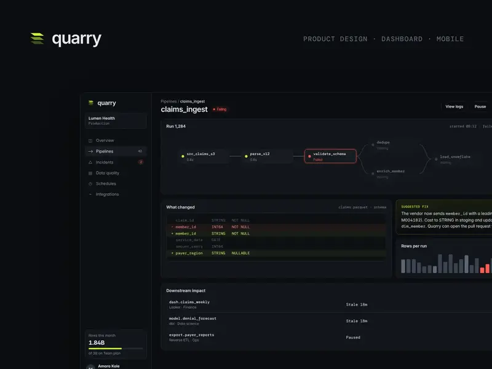Click the Data quality icon
Image resolution: width=492 pixels, height=369 pixels.
90,173
